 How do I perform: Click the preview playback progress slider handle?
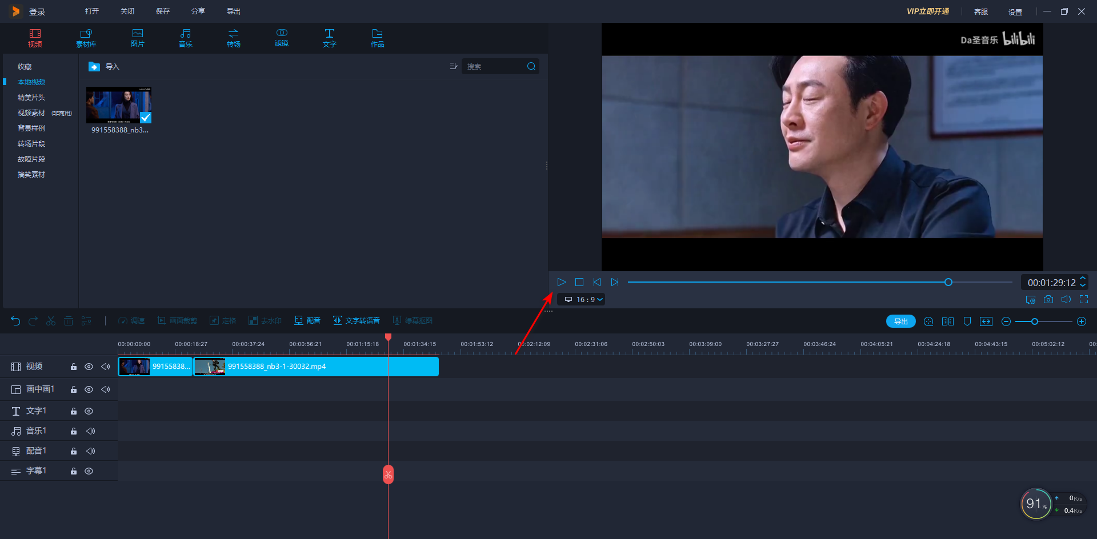point(948,282)
